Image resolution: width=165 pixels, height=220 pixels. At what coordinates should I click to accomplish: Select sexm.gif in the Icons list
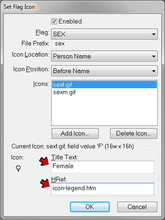click(104, 92)
